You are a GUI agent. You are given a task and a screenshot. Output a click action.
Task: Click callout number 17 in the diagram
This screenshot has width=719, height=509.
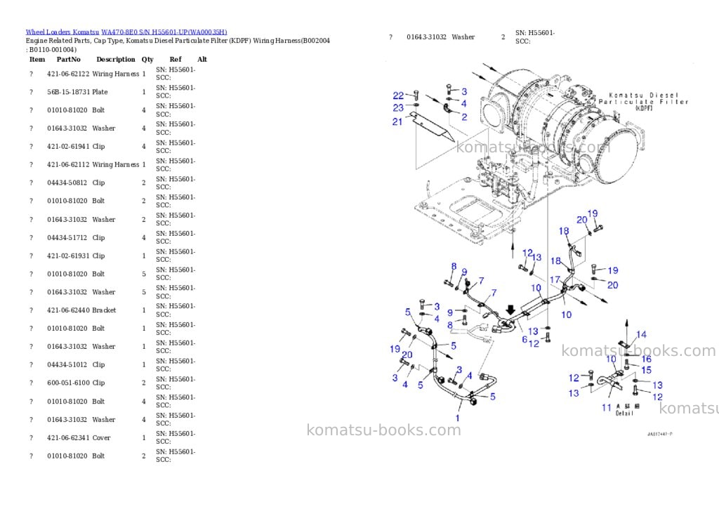(555, 279)
